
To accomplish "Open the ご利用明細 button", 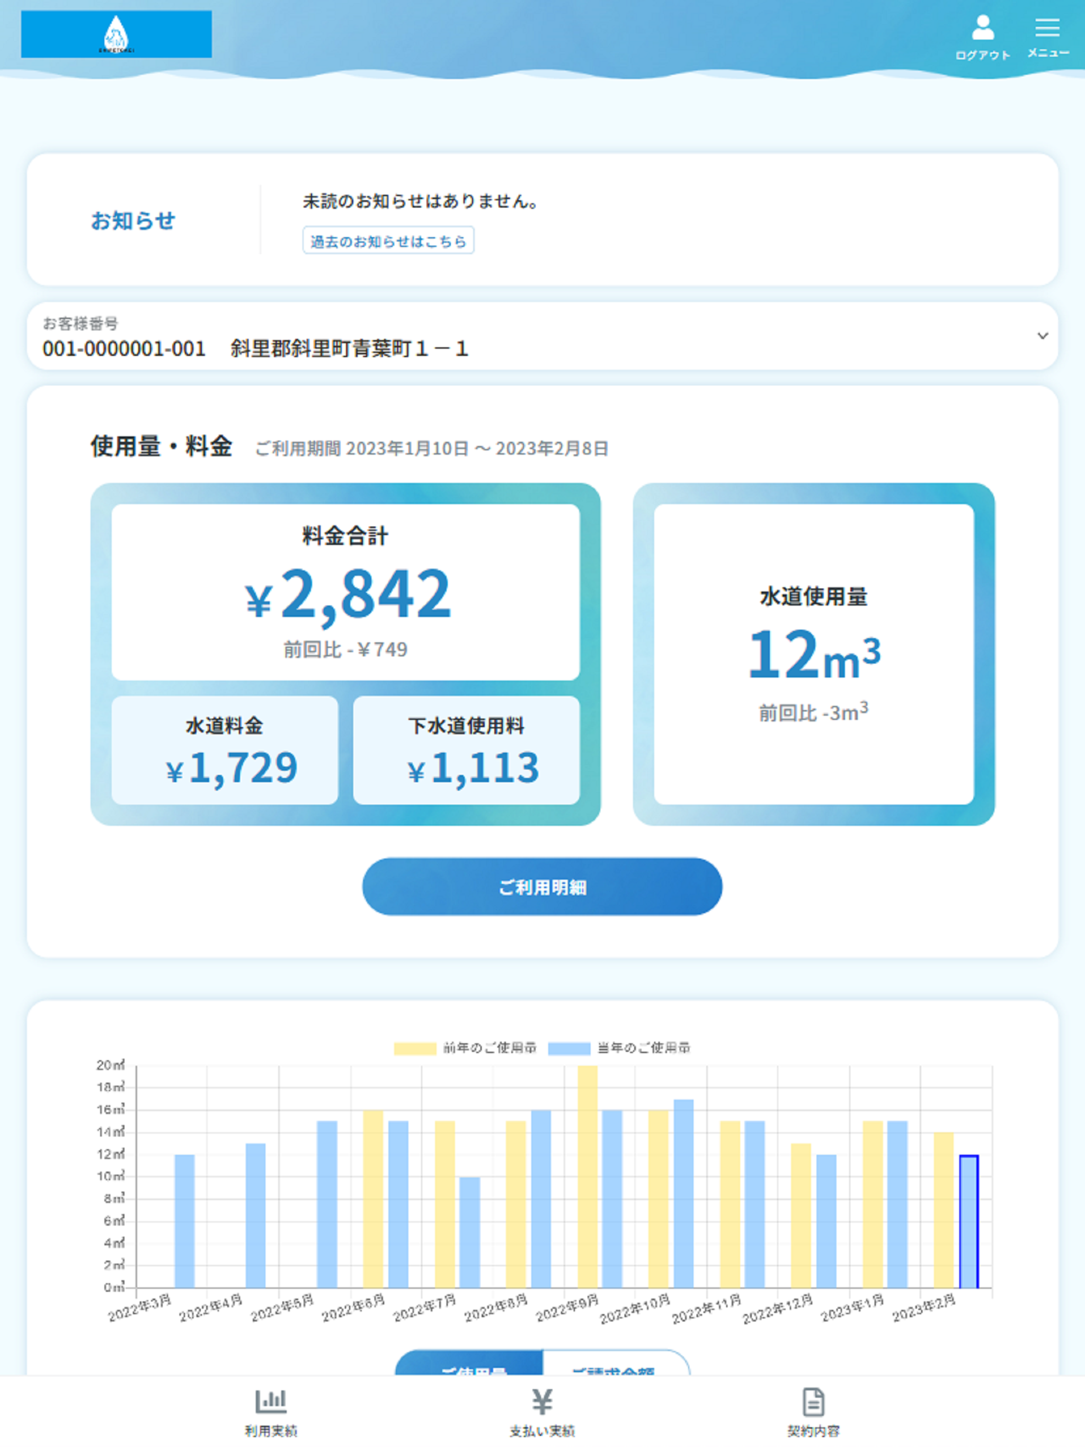I will coord(542,887).
